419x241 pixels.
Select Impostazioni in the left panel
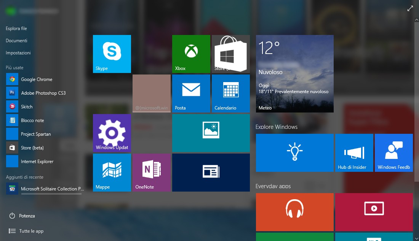click(18, 53)
